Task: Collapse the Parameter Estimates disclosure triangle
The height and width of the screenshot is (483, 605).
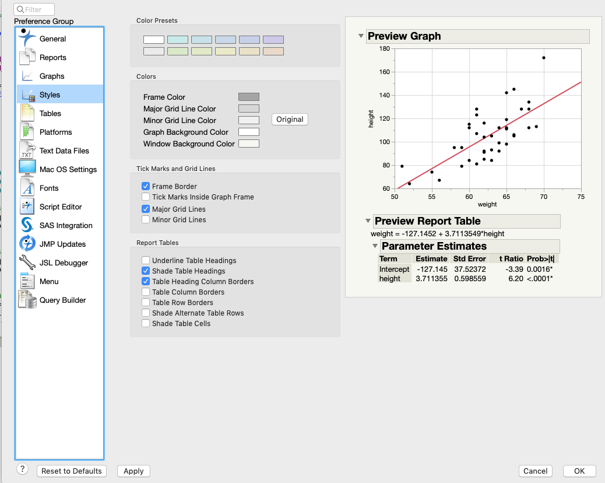Action: [x=375, y=246]
